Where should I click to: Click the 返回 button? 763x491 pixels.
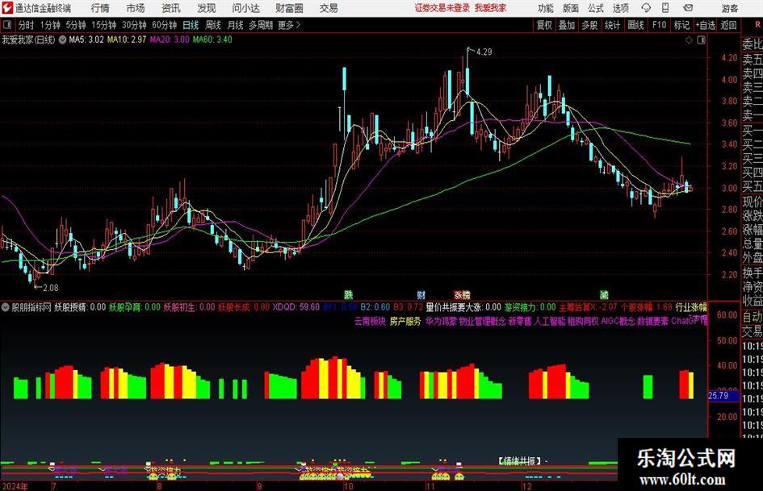(x=728, y=25)
